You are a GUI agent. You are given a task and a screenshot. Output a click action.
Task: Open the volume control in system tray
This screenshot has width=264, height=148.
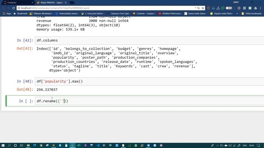(x=230, y=146)
